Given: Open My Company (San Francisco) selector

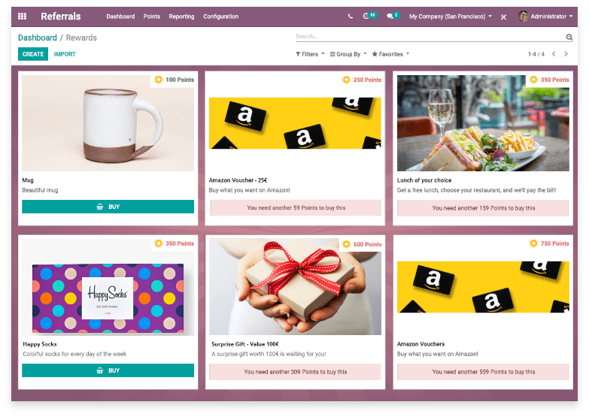Looking at the screenshot, I should tap(451, 17).
